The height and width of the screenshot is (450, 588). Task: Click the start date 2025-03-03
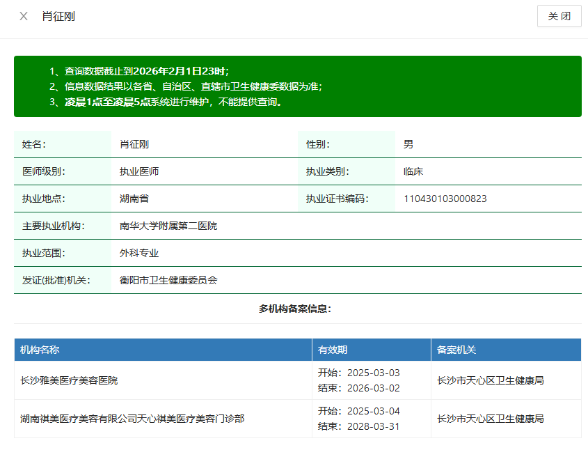(x=373, y=373)
